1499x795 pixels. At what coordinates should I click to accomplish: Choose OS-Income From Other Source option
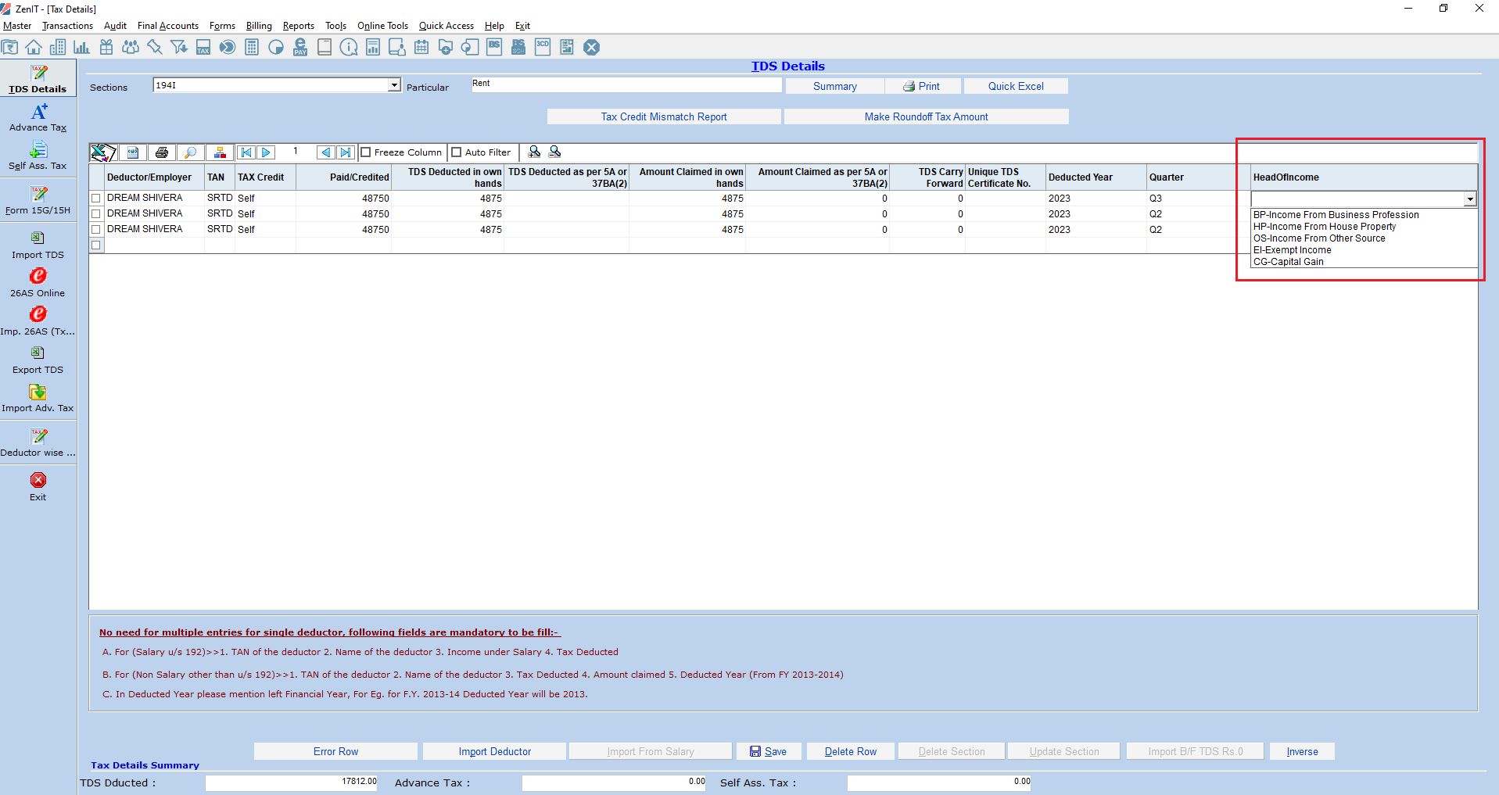(1319, 238)
